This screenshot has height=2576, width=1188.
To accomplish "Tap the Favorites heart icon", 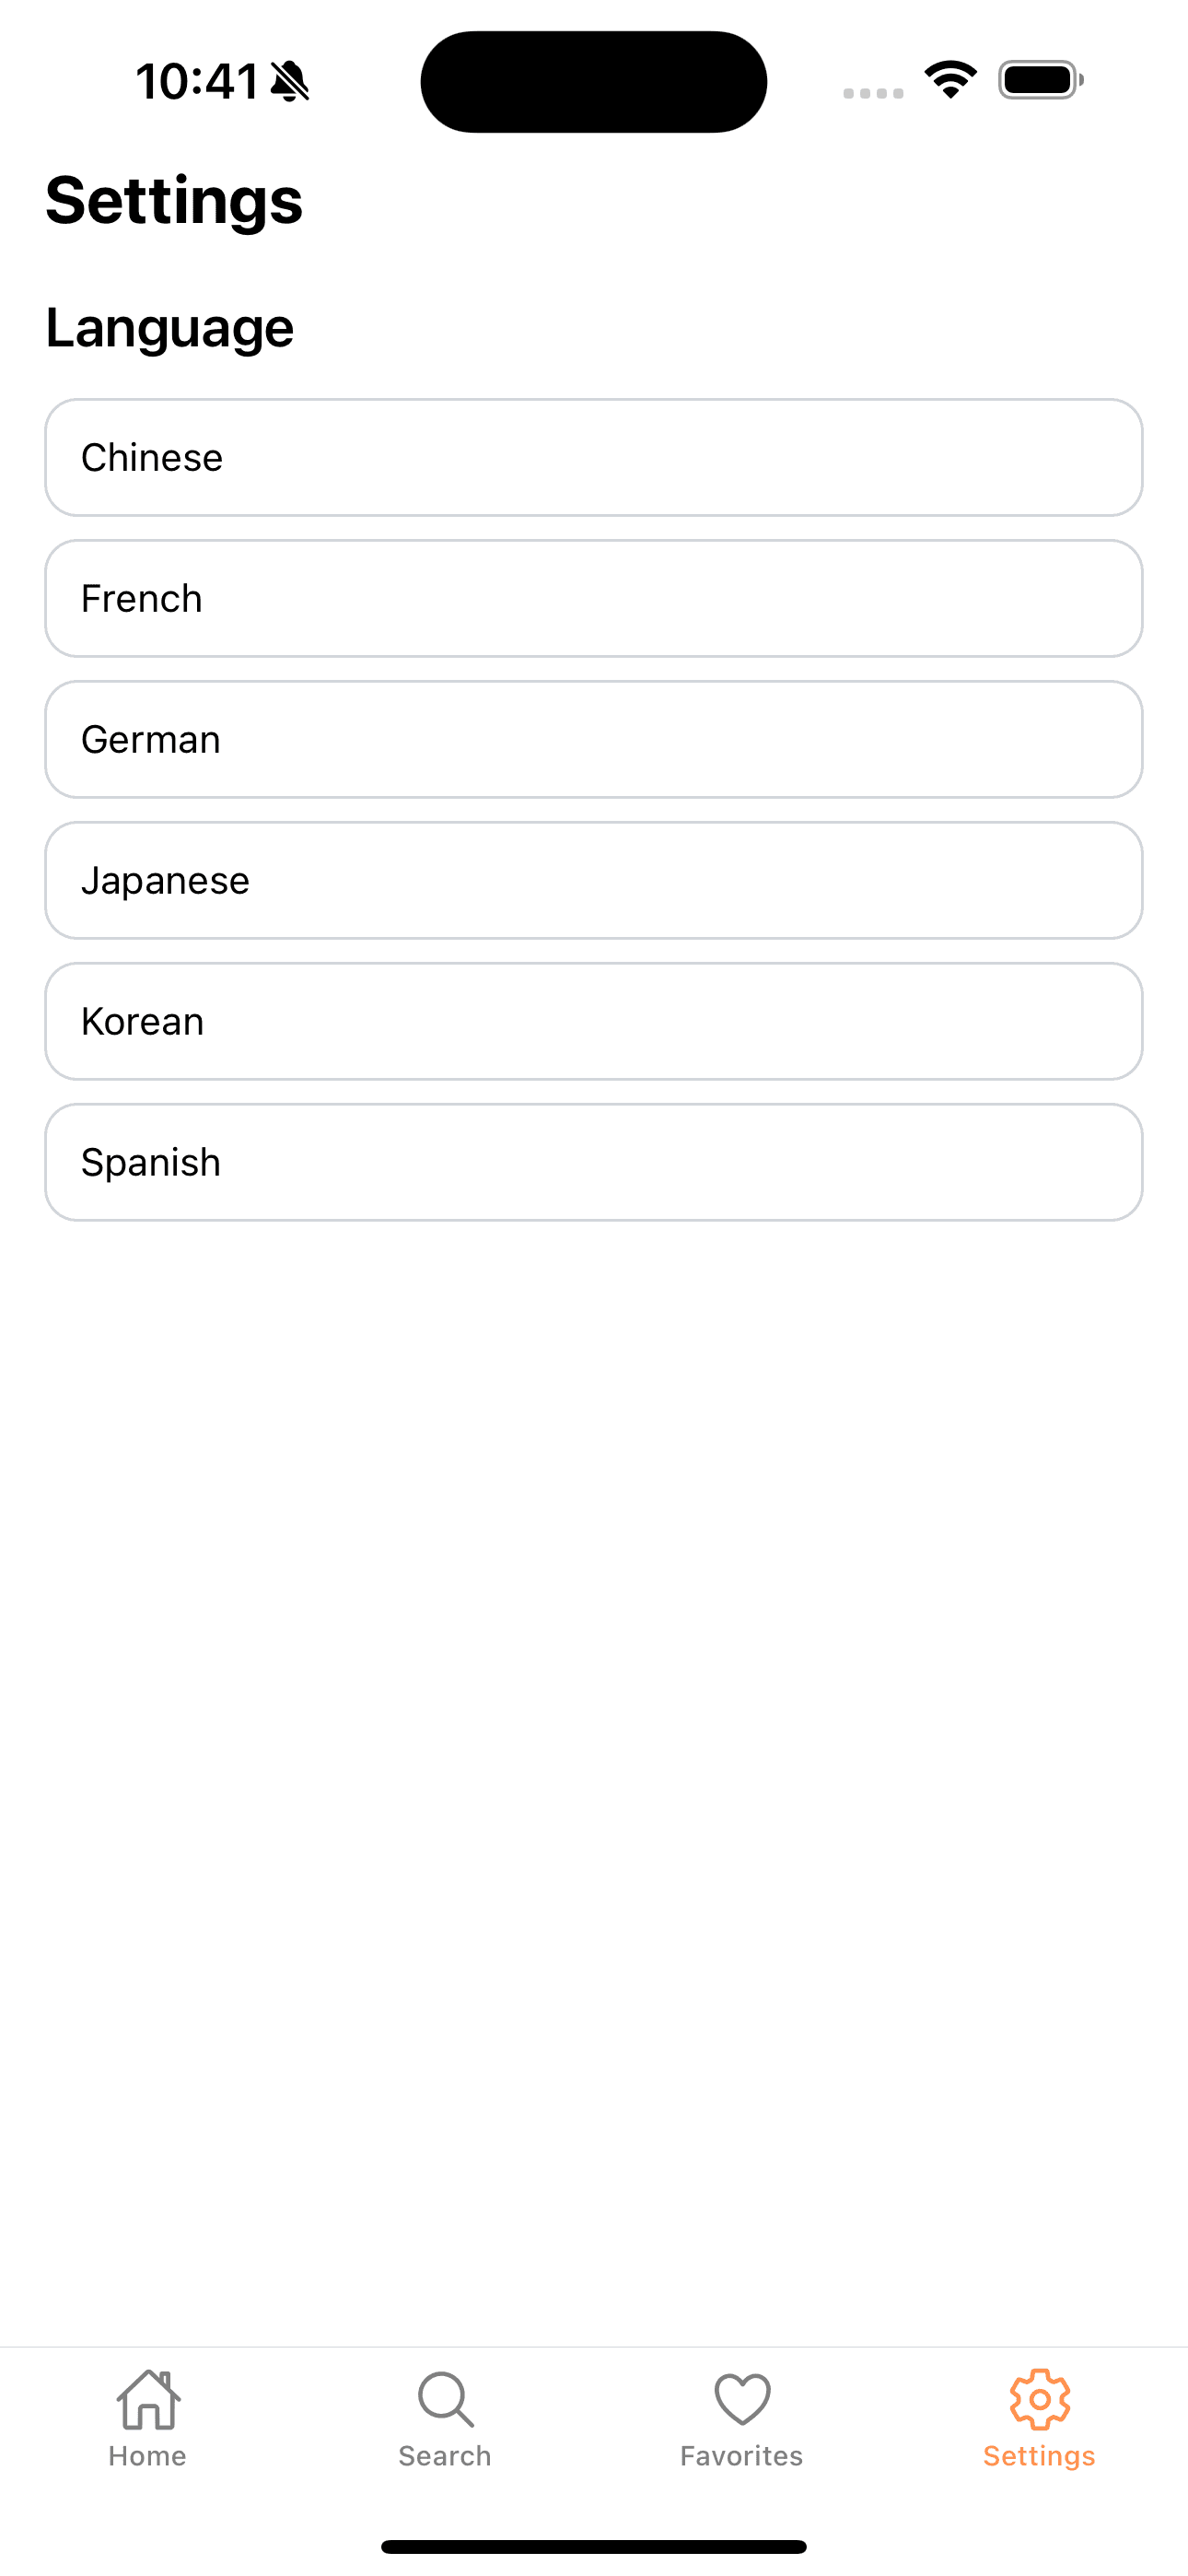I will (x=742, y=2399).
